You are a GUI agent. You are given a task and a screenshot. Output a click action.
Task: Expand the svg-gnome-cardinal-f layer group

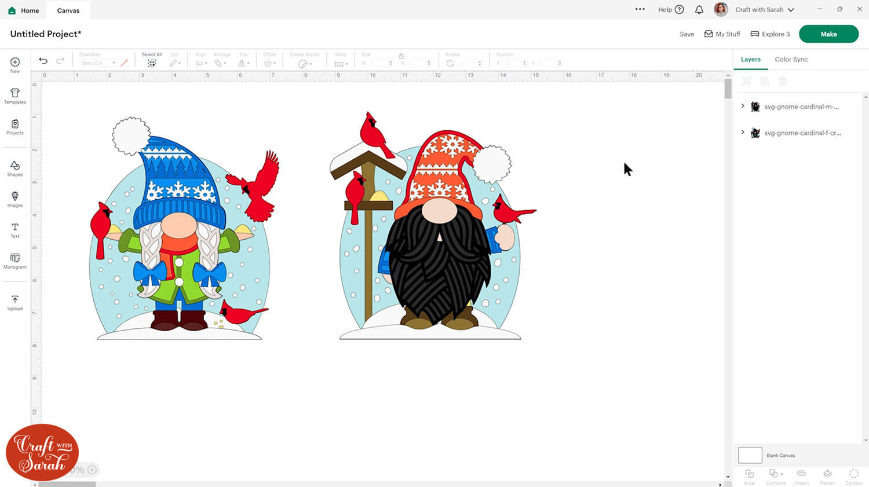[x=743, y=133]
